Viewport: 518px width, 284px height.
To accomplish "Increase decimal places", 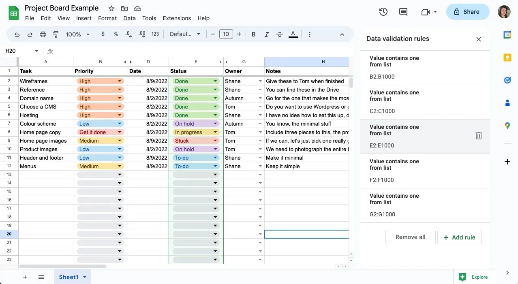I will [x=141, y=34].
